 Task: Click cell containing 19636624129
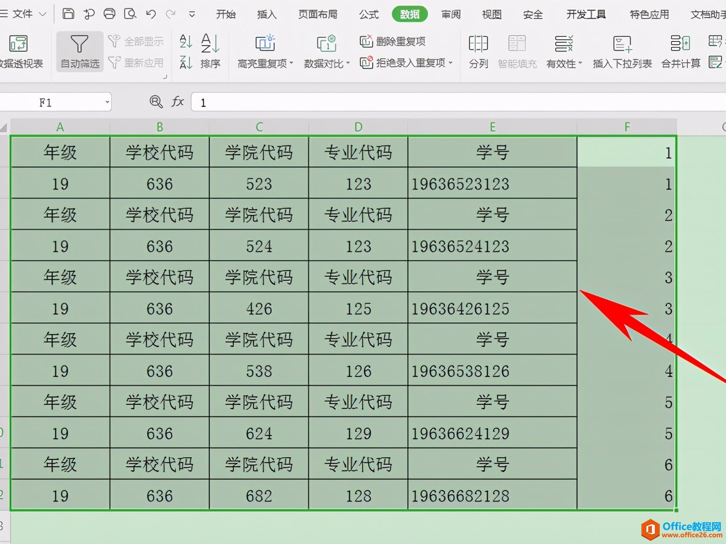point(492,432)
